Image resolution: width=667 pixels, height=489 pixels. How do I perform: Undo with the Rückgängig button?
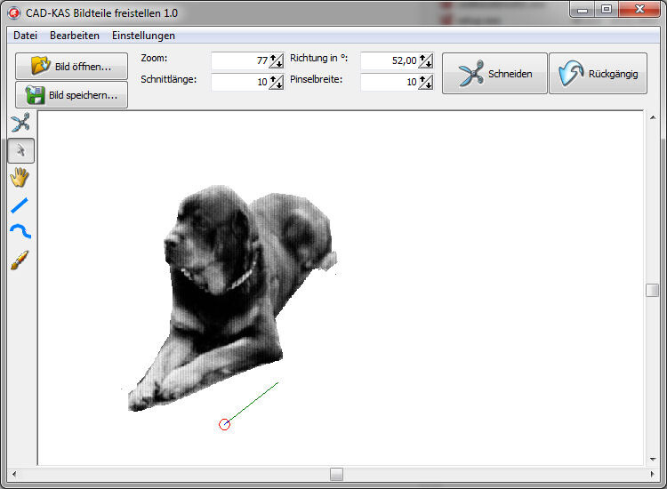click(x=599, y=74)
